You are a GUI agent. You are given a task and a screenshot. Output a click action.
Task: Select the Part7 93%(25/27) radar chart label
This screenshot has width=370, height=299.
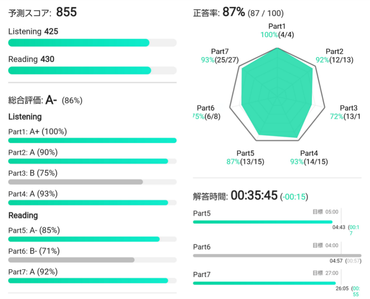click(x=220, y=56)
